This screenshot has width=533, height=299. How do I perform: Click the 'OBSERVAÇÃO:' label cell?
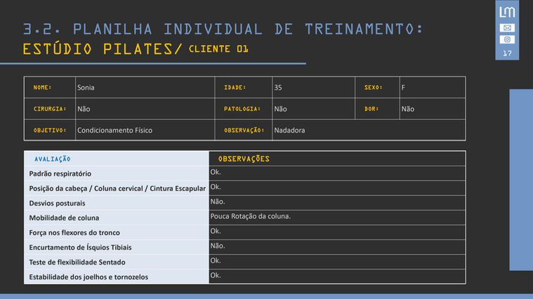click(x=244, y=130)
